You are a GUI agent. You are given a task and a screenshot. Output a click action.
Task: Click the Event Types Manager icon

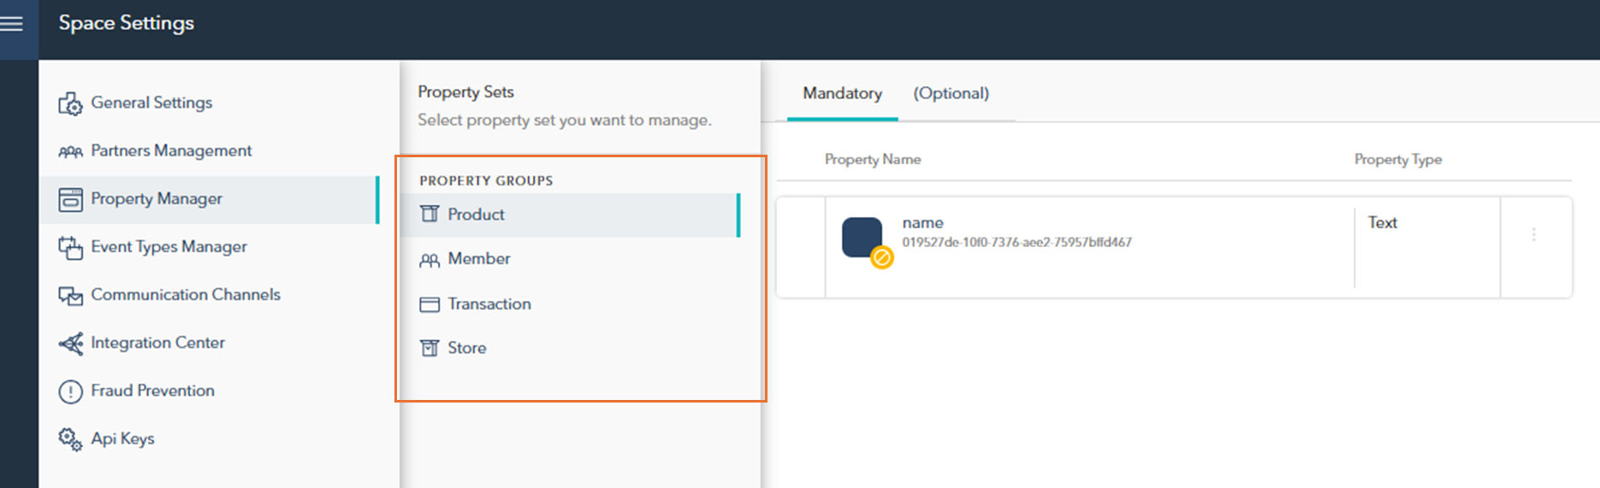pyautogui.click(x=70, y=248)
